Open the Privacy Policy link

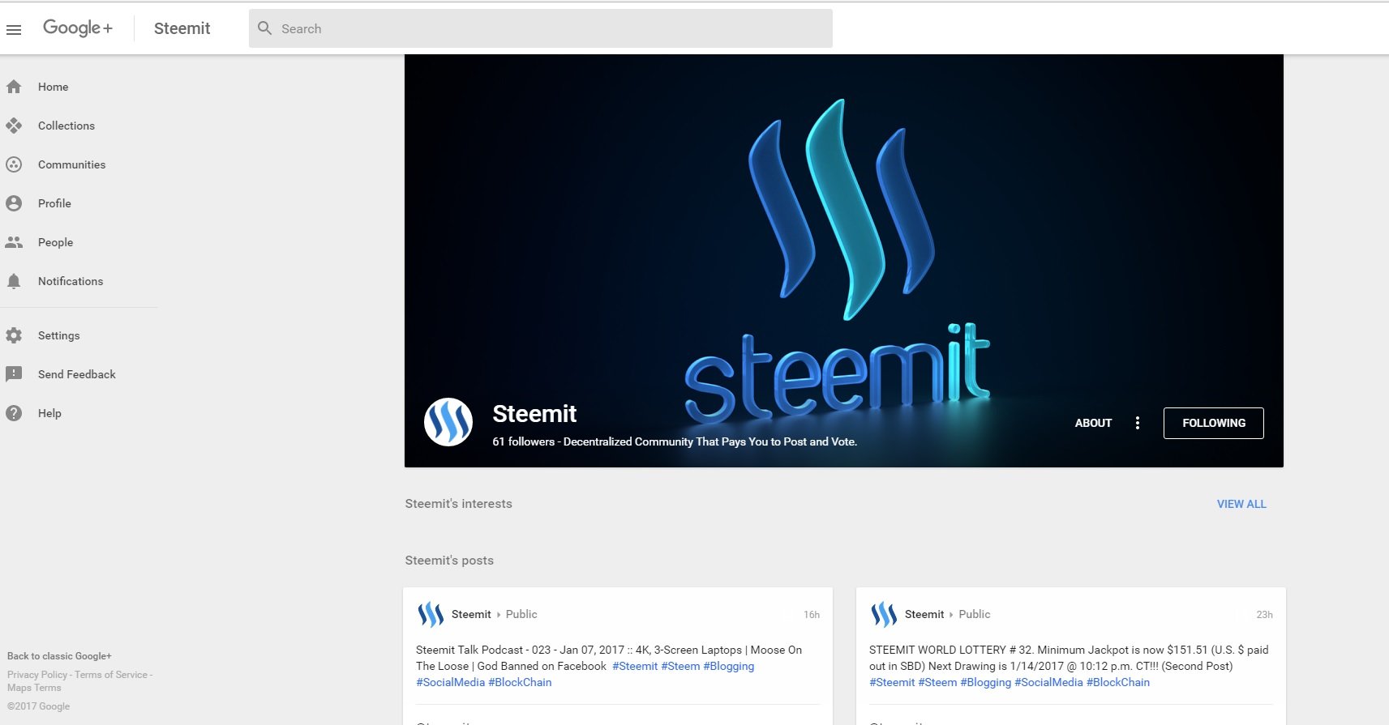(x=37, y=675)
